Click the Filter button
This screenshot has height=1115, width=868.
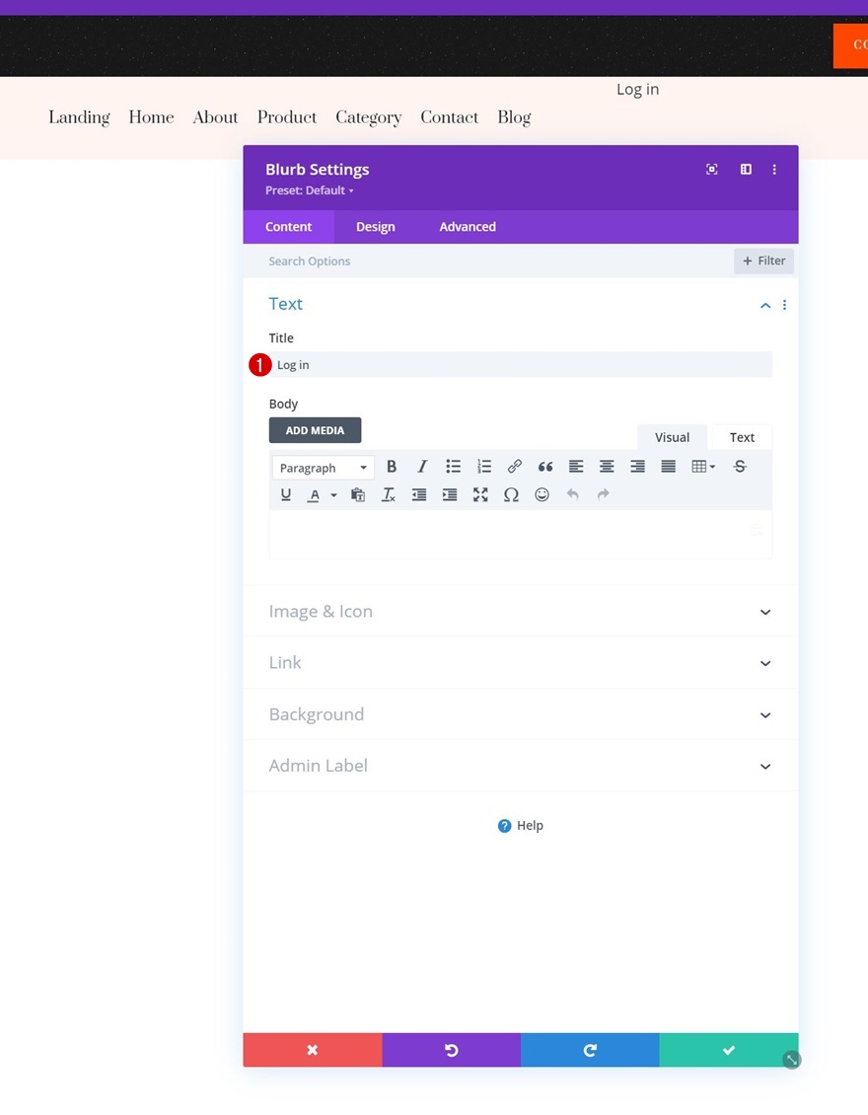coord(764,260)
